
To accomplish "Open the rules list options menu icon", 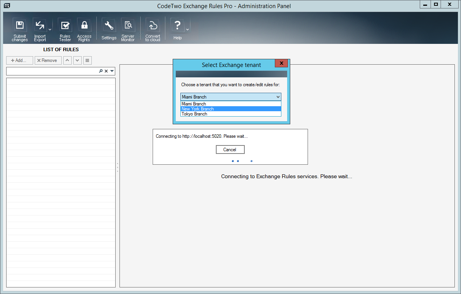I will click(87, 60).
